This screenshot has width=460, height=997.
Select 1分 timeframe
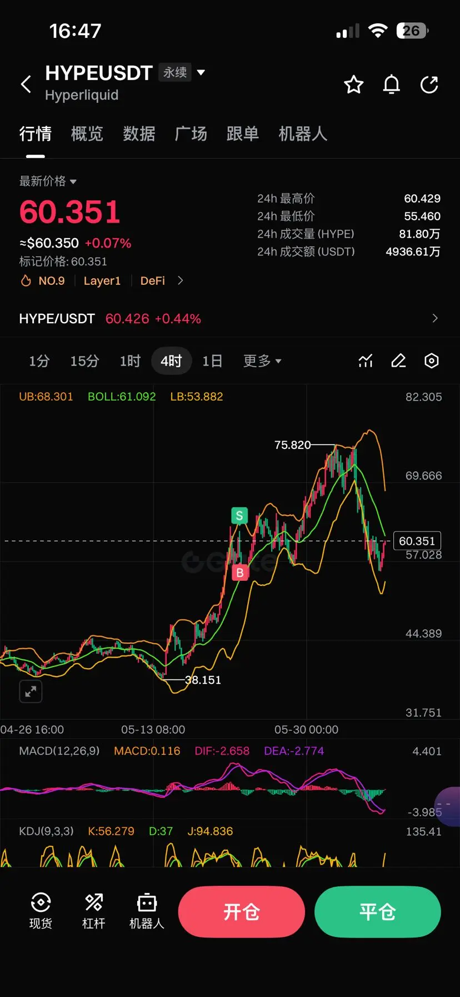(39, 361)
